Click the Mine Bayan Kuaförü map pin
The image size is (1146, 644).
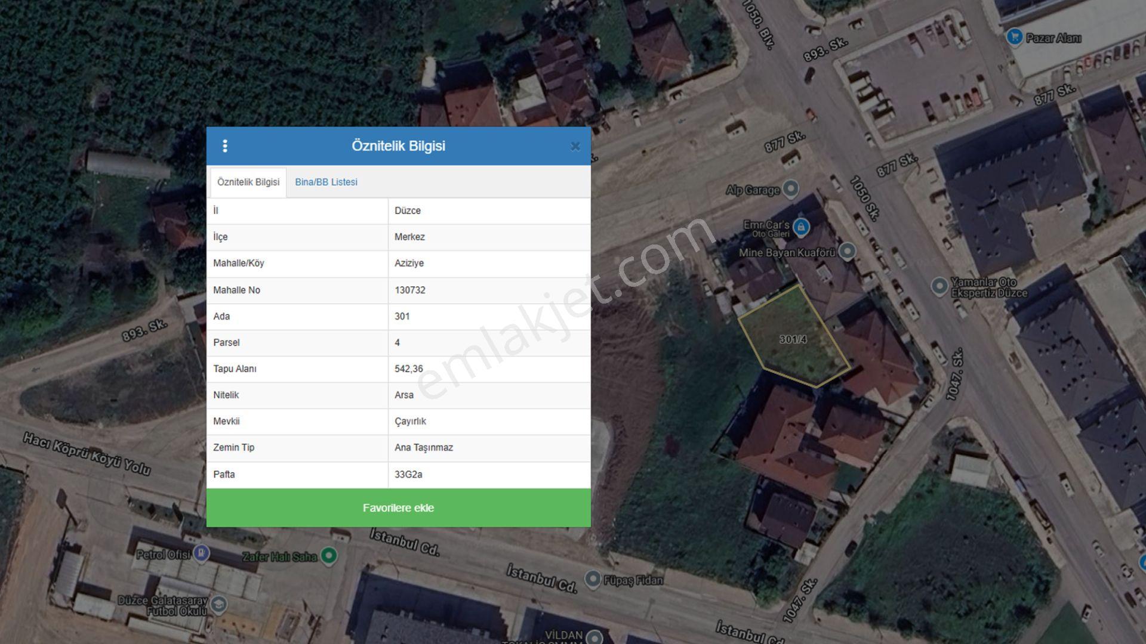coord(847,252)
